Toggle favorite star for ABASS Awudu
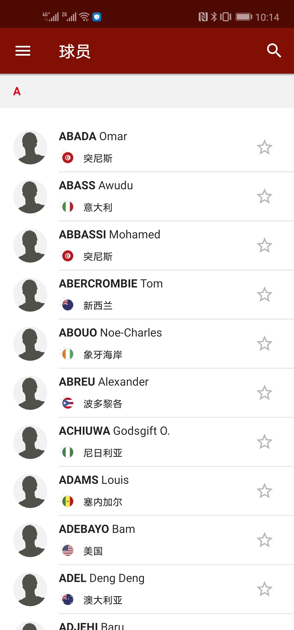 pyautogui.click(x=264, y=196)
